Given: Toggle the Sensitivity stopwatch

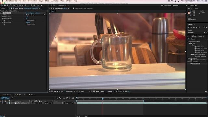Looking at the screenshot, I should (x=4, y=17).
